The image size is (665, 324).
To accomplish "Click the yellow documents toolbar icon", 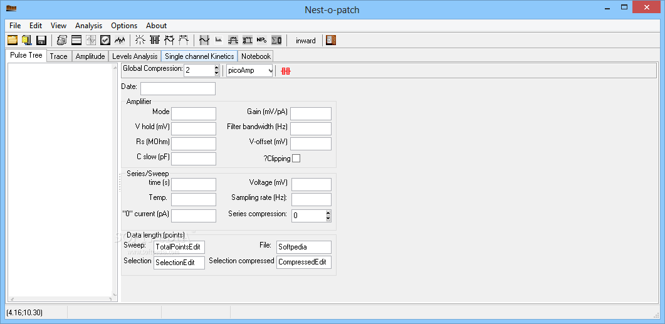I will tap(27, 40).
